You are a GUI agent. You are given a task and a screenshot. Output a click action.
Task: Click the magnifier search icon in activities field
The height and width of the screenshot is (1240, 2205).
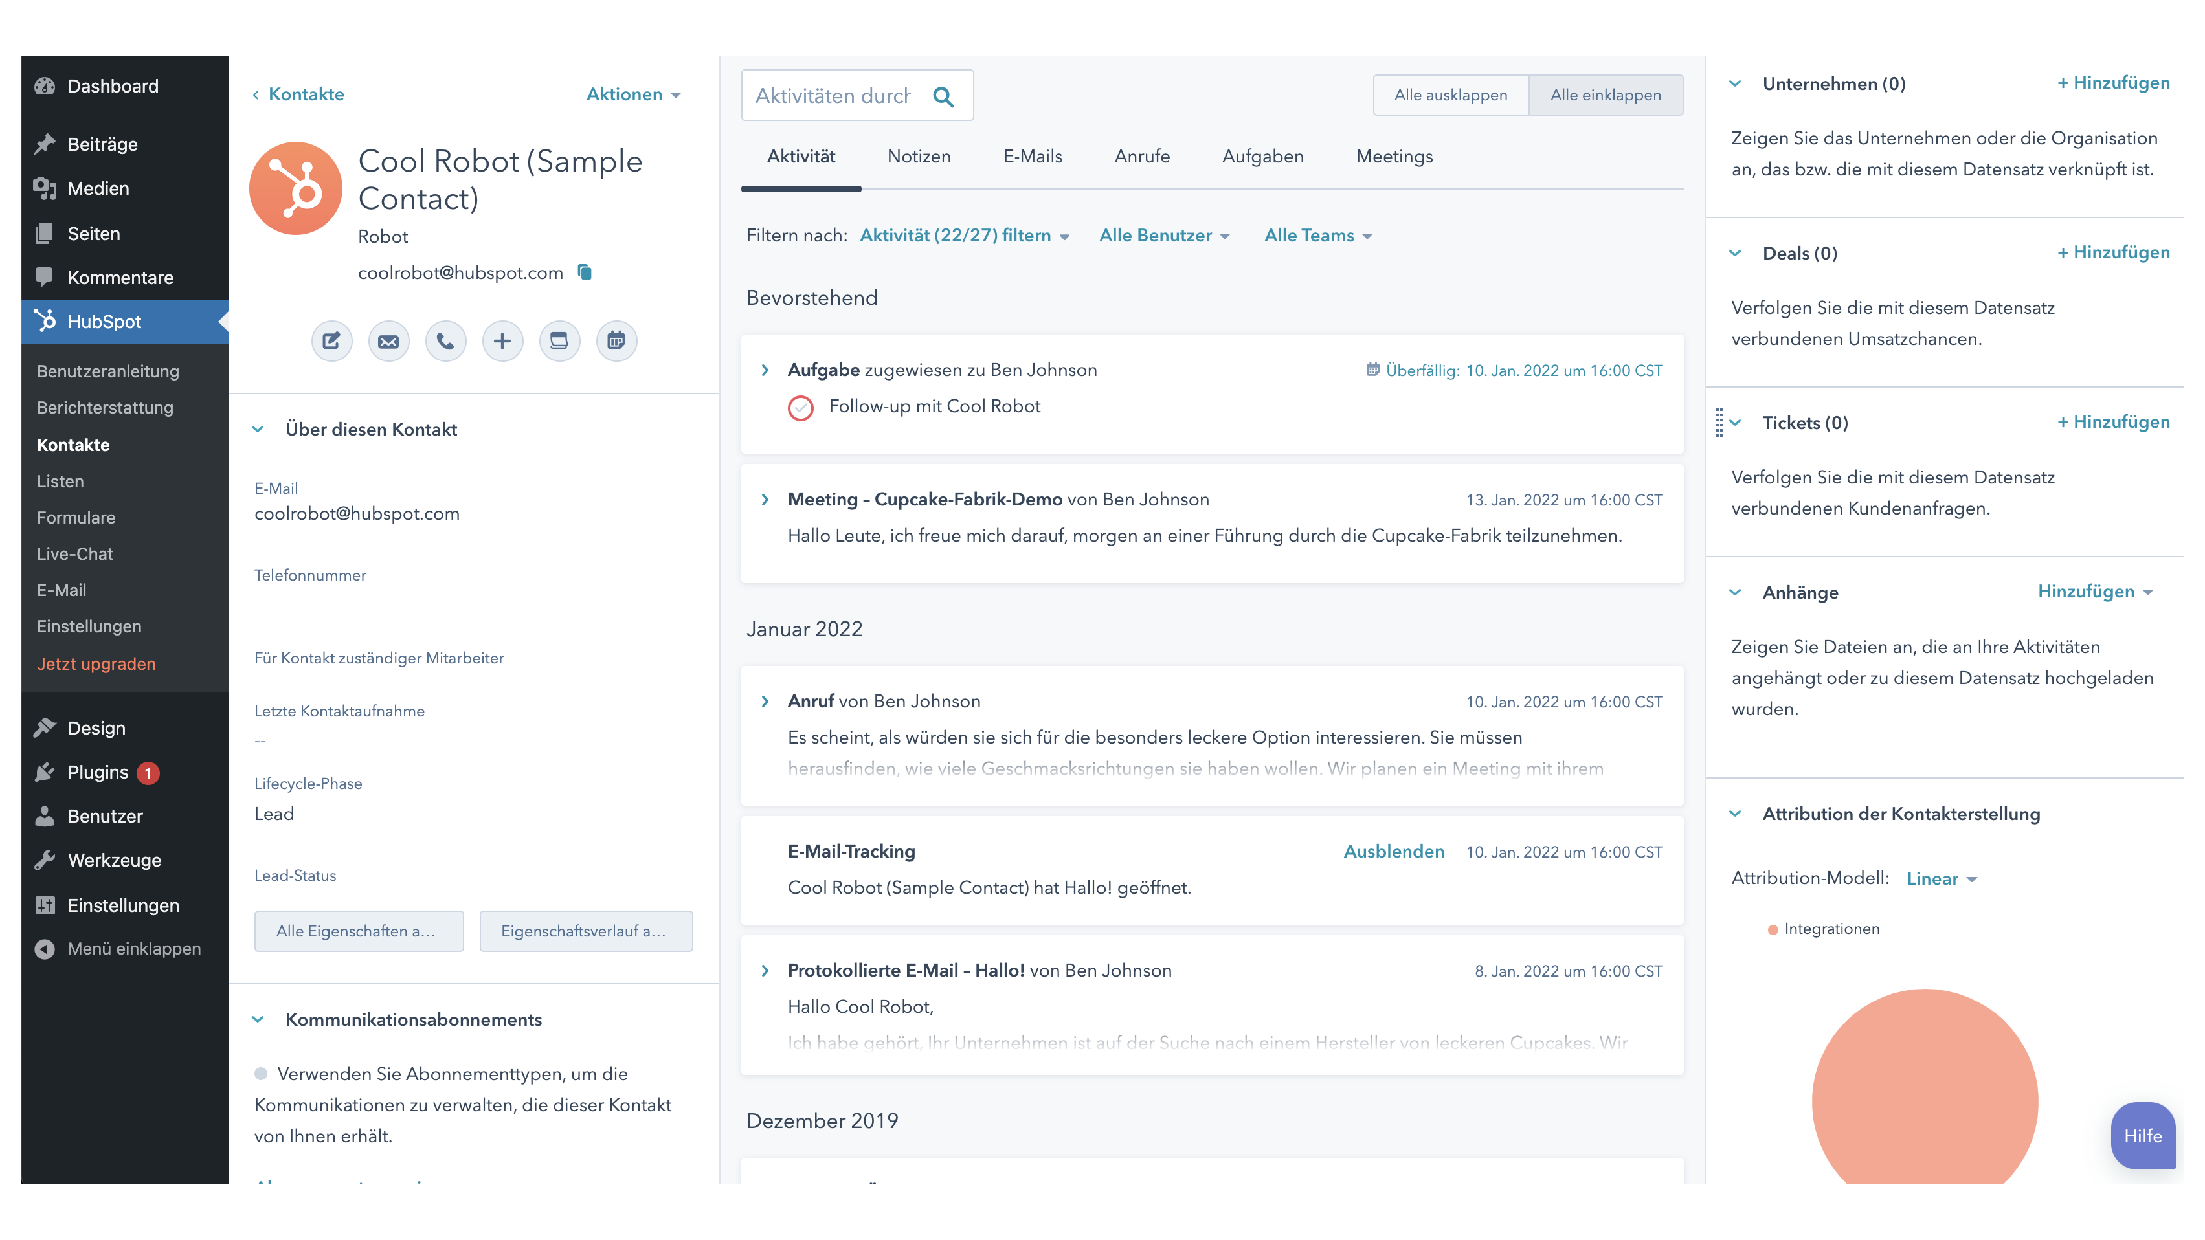(x=943, y=96)
